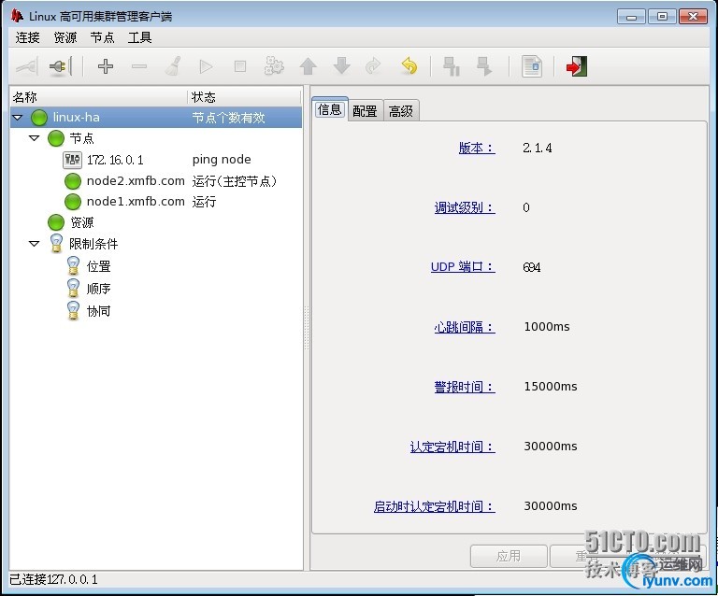718x596 pixels.
Task: Switch to the 信息 tab
Action: coord(330,109)
